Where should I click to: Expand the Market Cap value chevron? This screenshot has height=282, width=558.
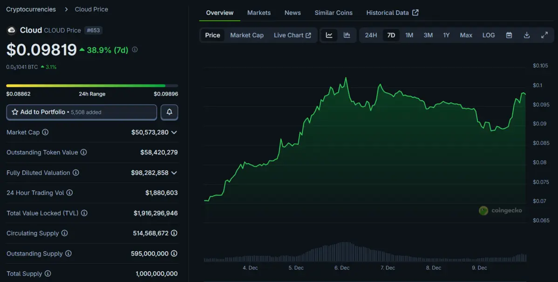(x=174, y=132)
